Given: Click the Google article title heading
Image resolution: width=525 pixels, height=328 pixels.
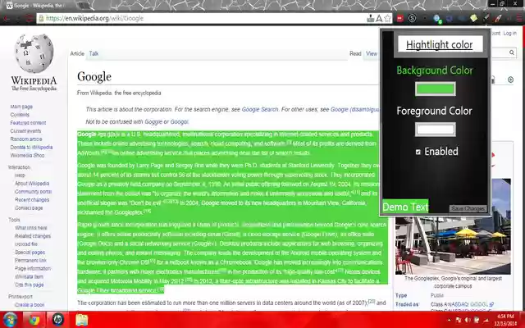Looking at the screenshot, I should click(x=94, y=76).
